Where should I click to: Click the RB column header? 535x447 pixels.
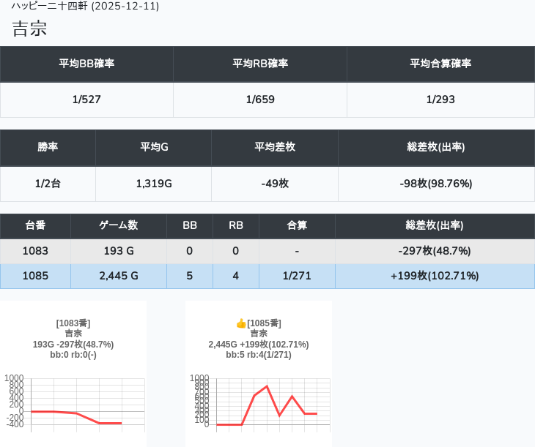coord(236,225)
